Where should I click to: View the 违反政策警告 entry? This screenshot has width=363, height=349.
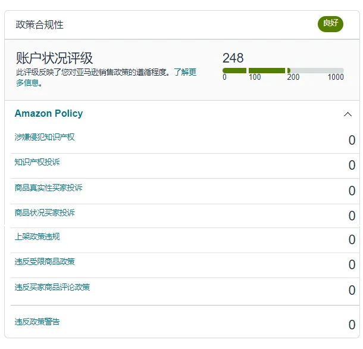[x=37, y=322]
